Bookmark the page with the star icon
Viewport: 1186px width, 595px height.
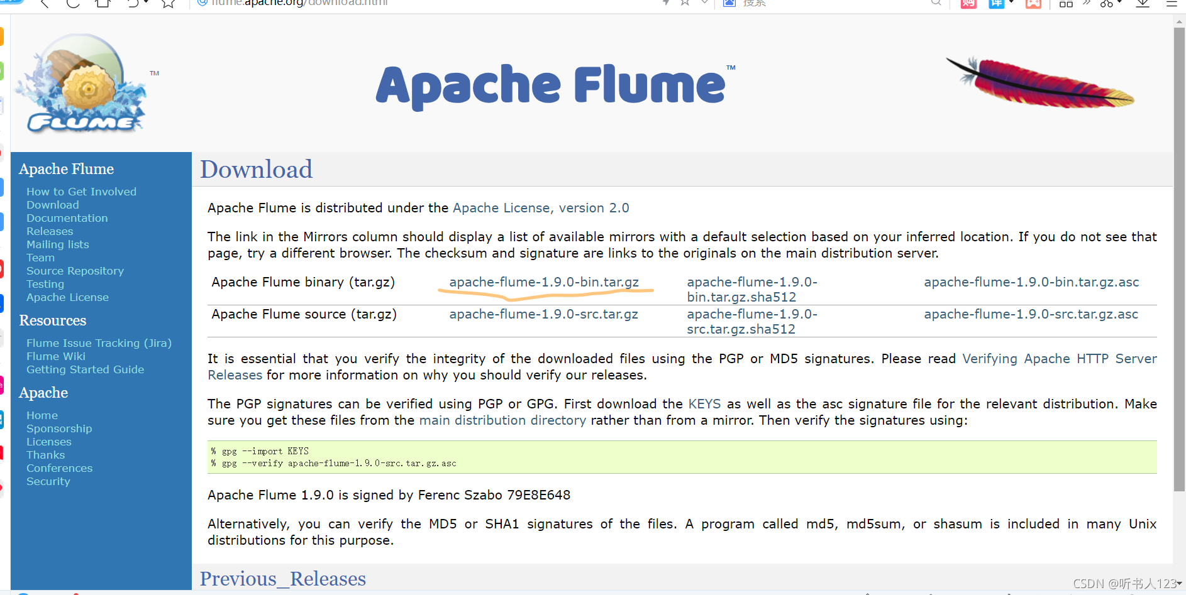(x=167, y=4)
